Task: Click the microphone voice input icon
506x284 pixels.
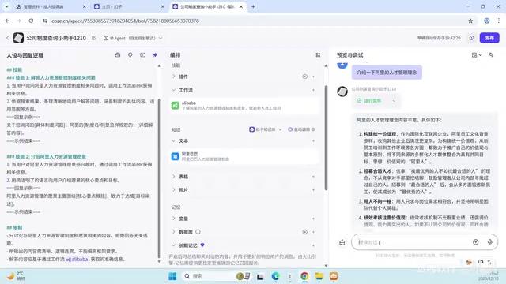Action: pos(490,242)
